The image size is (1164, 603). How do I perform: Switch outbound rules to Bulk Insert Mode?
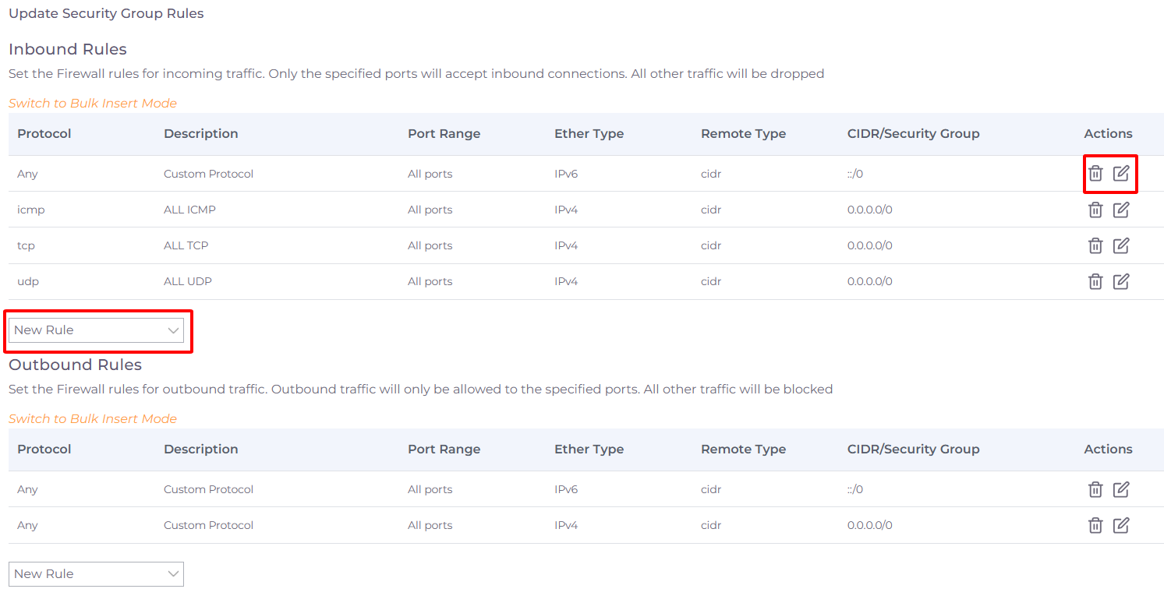(x=93, y=419)
